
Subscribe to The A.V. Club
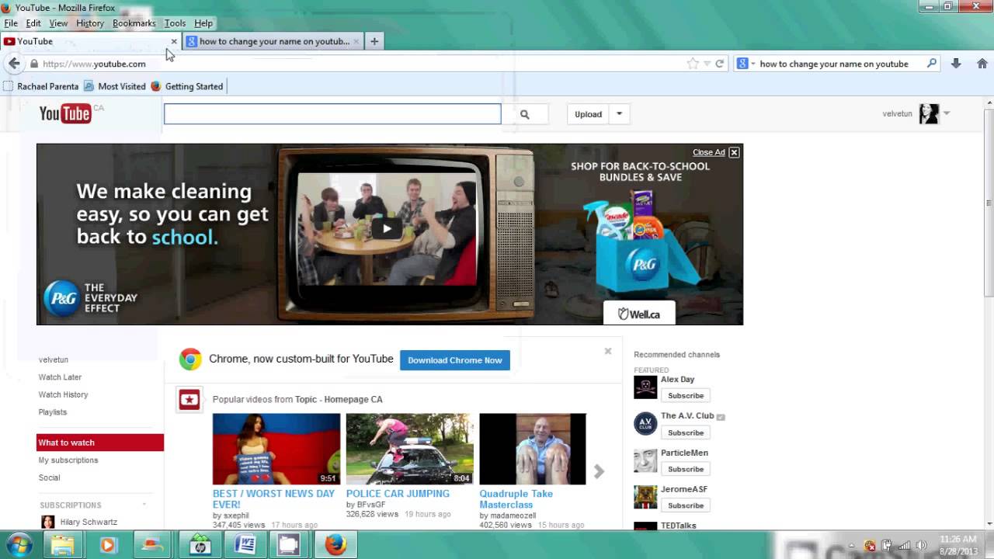tap(686, 432)
